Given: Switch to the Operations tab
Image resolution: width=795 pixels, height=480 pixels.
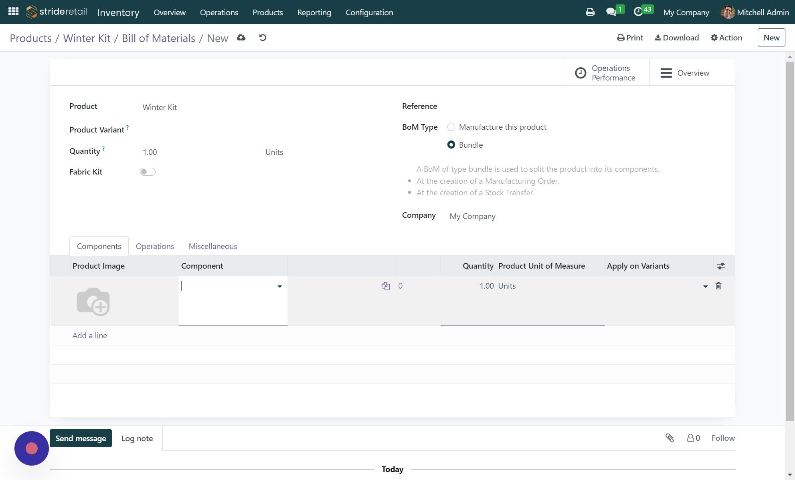Looking at the screenshot, I should 155,246.
